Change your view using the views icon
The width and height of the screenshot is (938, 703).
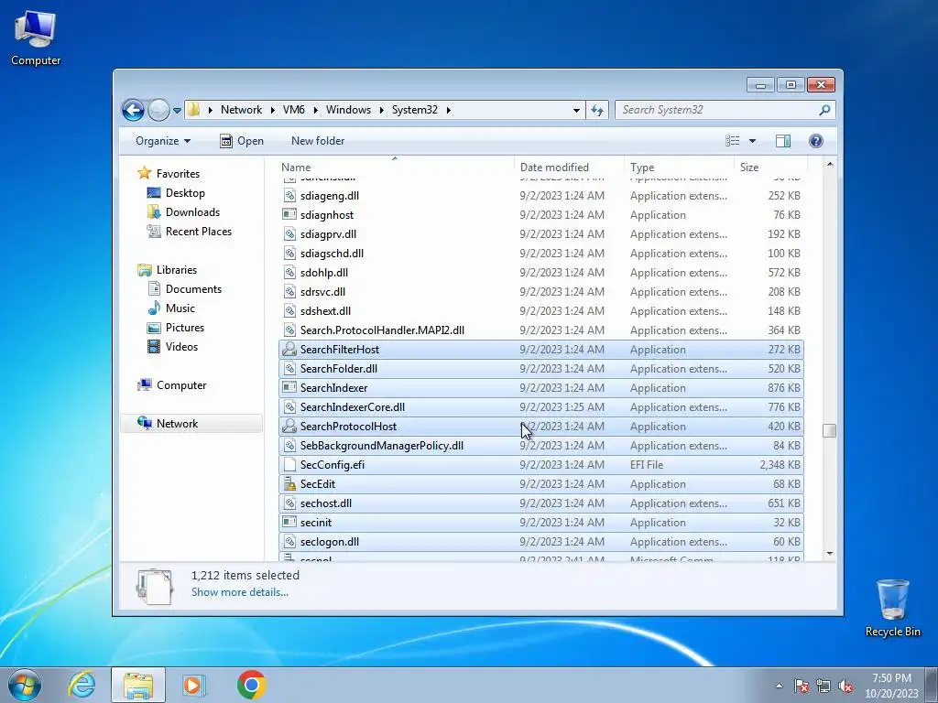tap(733, 141)
